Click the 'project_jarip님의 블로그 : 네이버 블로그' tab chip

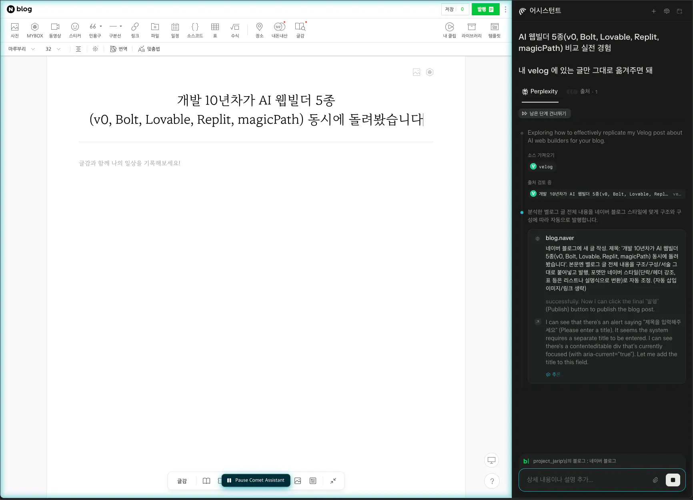570,461
